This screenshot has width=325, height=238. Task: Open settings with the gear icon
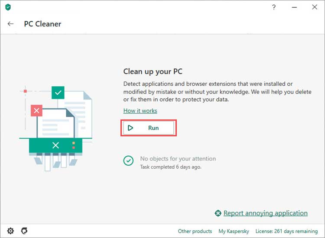[10, 231]
